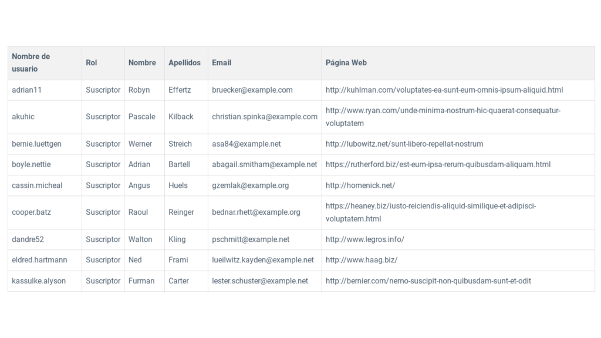Click the first name 'Ned'

pos(135,260)
